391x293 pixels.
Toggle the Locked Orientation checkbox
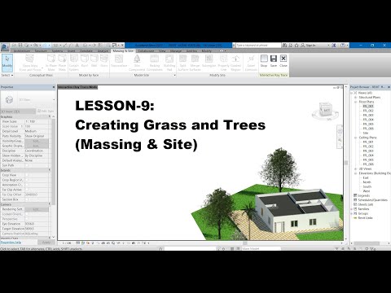click(x=27, y=214)
